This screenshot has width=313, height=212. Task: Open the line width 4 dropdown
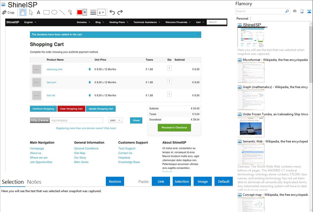click(x=101, y=12)
